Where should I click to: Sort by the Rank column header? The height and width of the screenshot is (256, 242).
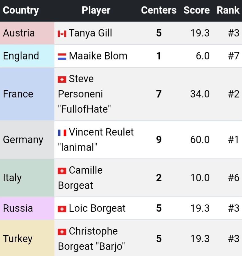tap(228, 10)
